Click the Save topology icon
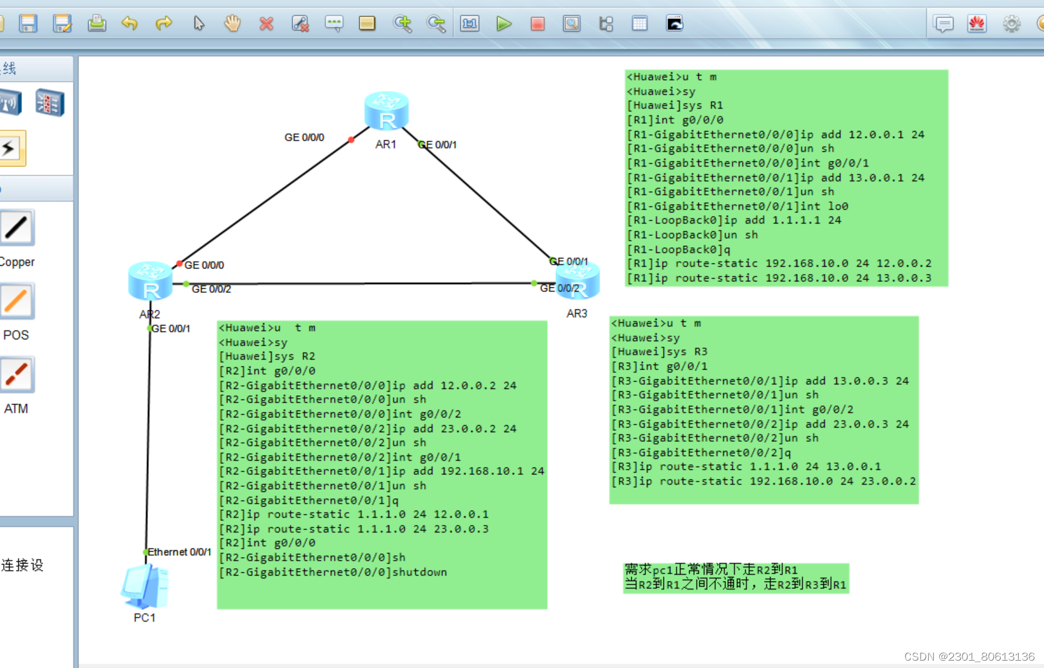Screen dimensions: 1044x668 pos(28,24)
